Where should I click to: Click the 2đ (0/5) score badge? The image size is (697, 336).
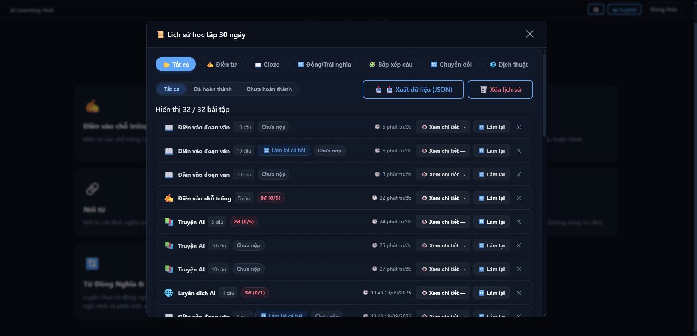point(244,222)
